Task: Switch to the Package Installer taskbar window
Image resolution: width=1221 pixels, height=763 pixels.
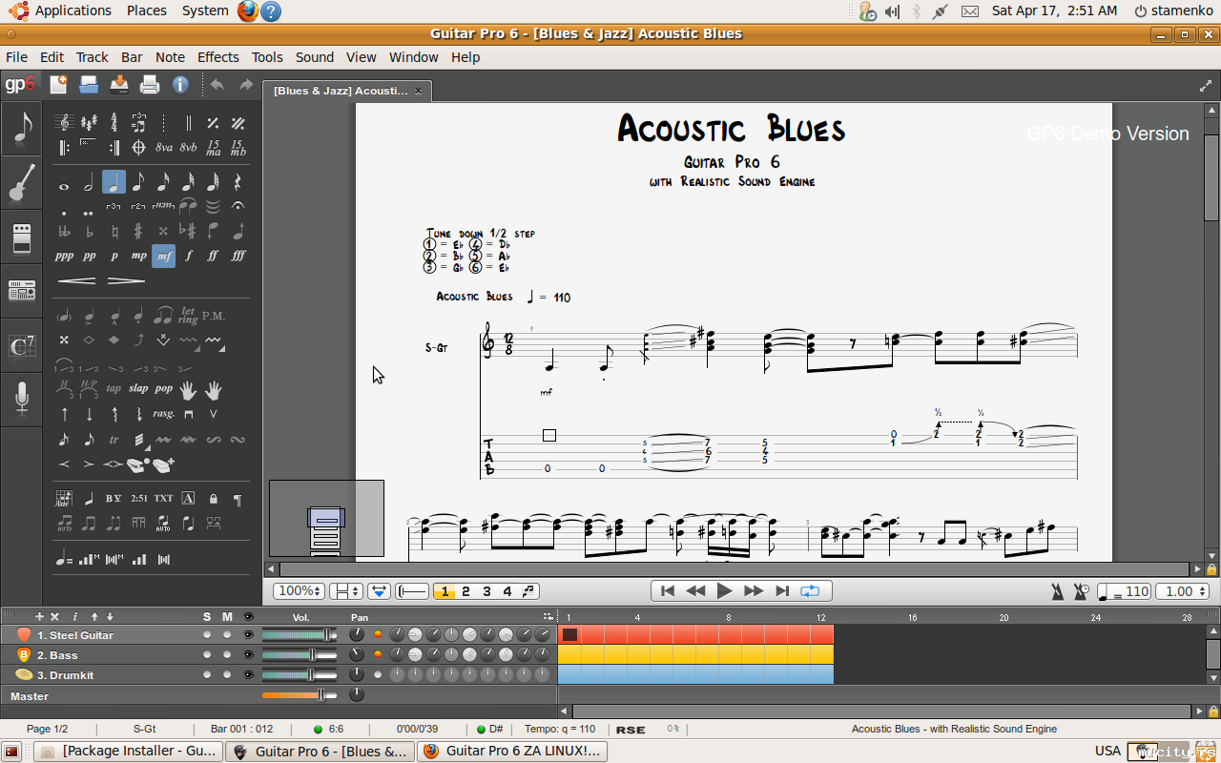Action: (130, 752)
